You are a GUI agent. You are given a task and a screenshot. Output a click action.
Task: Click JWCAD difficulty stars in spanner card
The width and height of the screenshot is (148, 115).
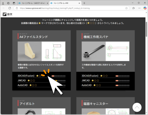[95, 80]
